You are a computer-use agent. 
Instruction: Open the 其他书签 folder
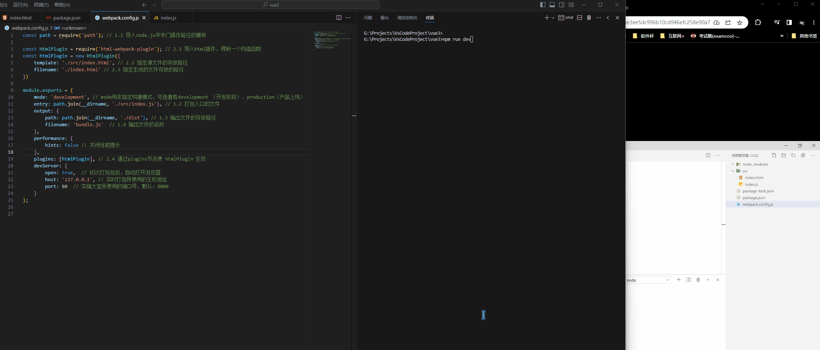click(x=804, y=36)
